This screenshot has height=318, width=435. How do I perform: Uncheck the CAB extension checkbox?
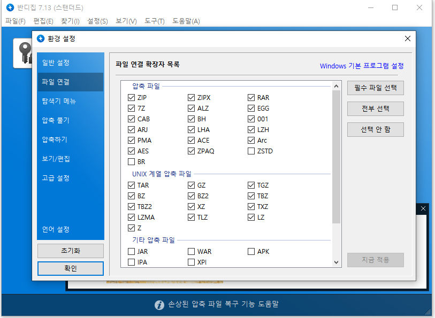tap(131, 119)
